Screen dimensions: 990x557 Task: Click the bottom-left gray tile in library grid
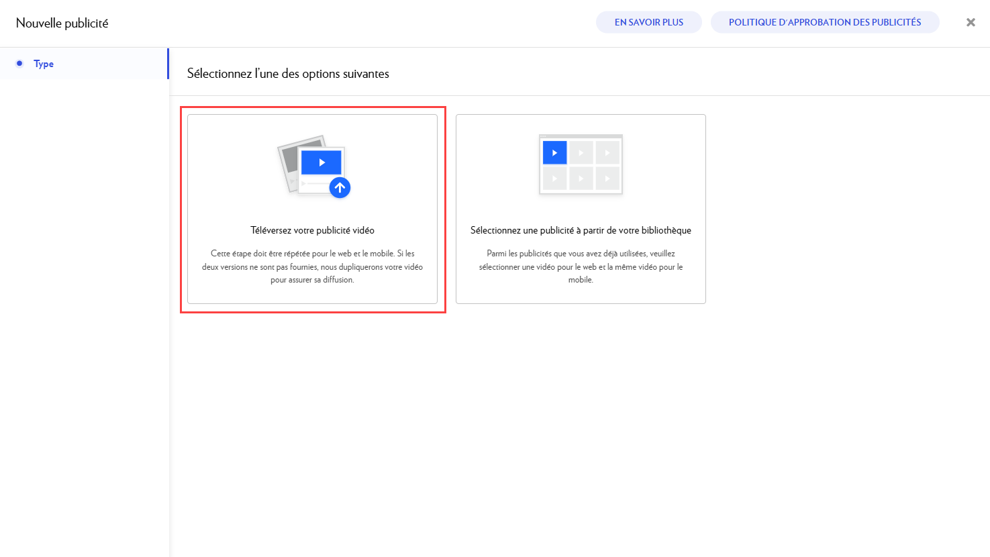pos(554,179)
